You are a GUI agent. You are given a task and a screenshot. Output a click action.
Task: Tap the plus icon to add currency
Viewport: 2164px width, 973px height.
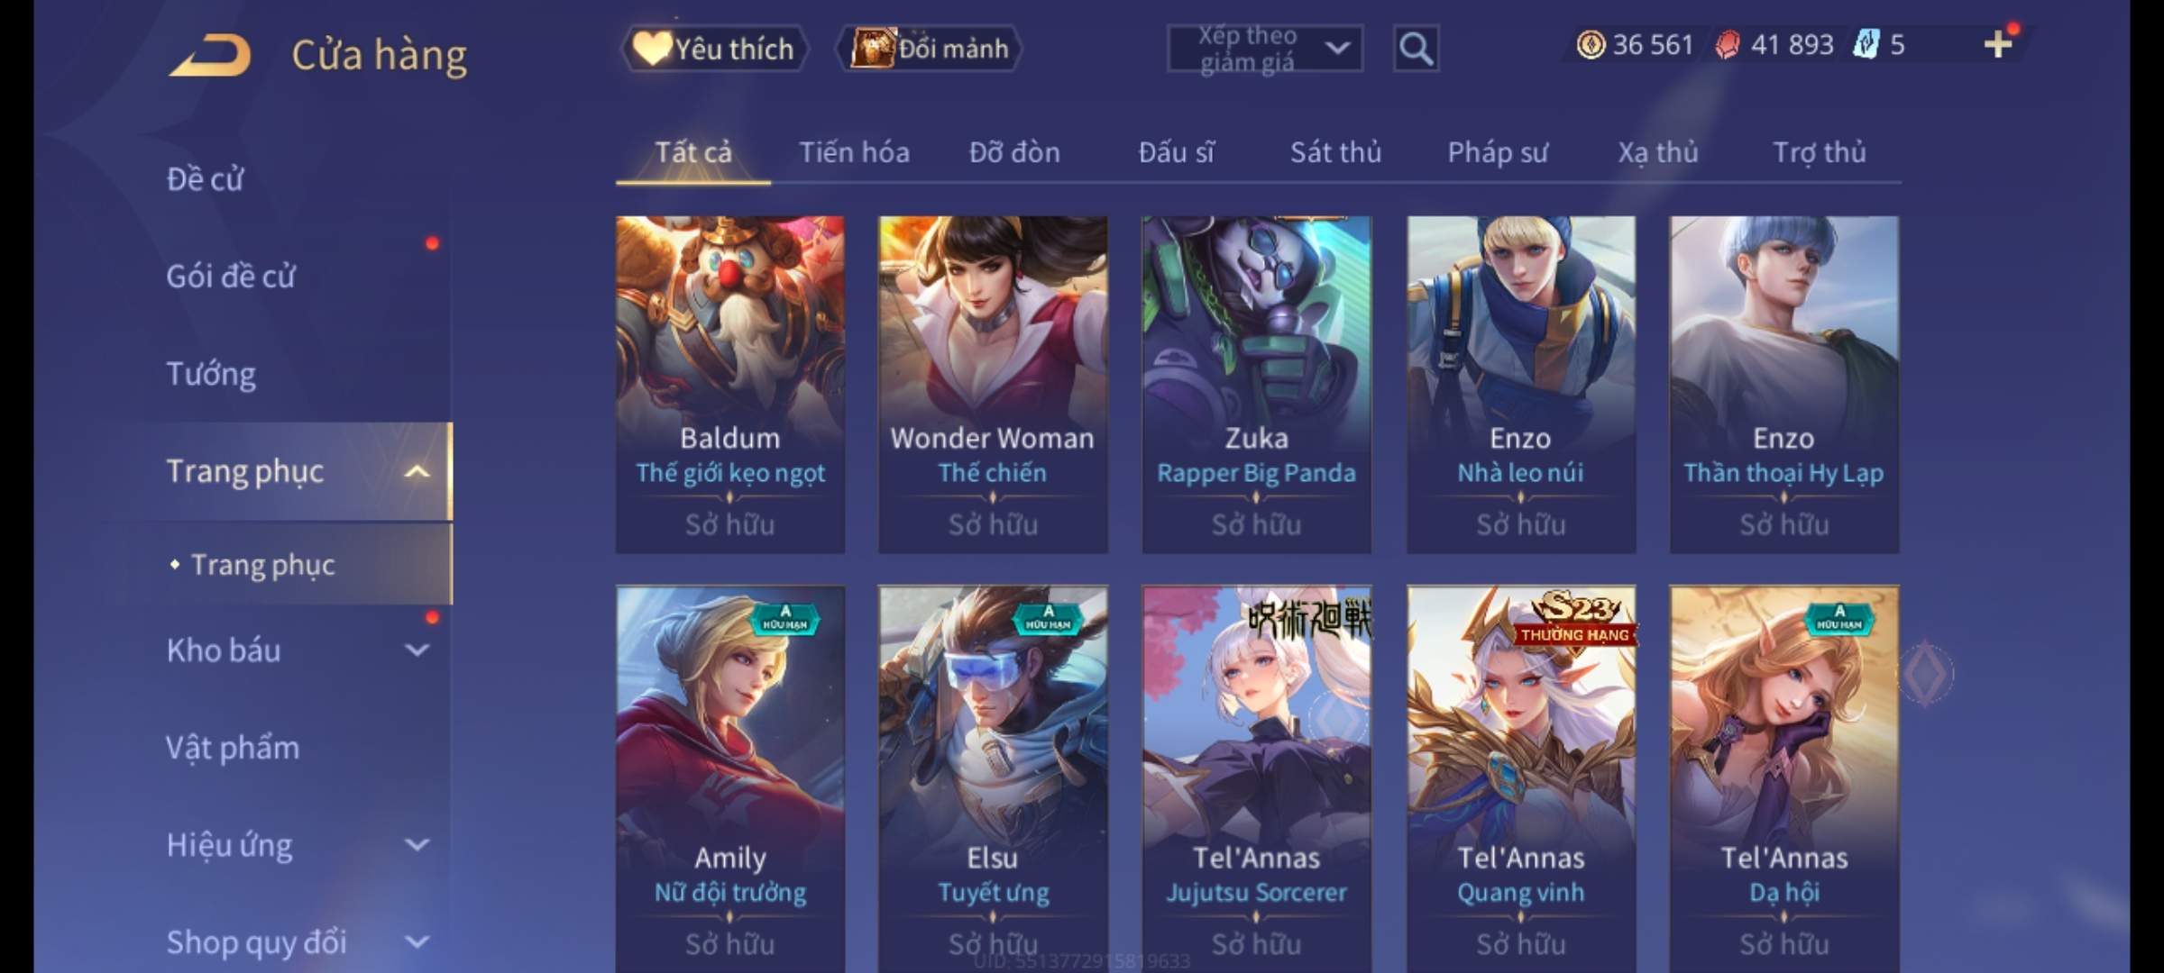[1998, 44]
